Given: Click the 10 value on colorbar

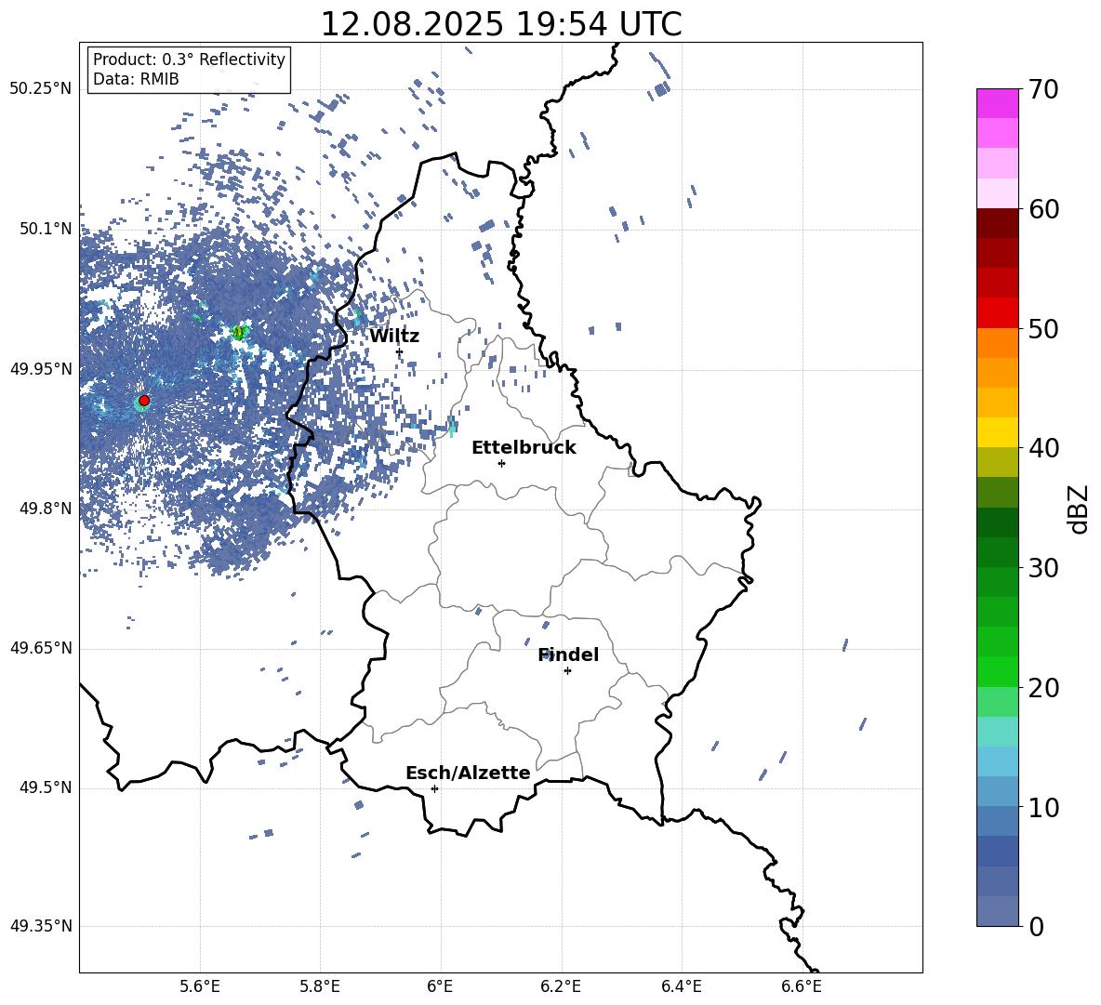Looking at the screenshot, I should pyautogui.click(x=1043, y=807).
